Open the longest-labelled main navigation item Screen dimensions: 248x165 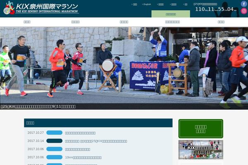(x=172, y=22)
